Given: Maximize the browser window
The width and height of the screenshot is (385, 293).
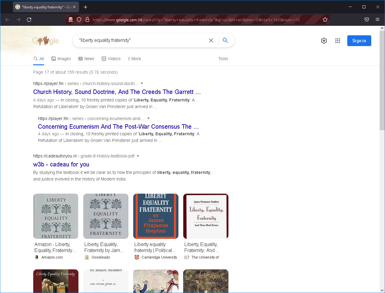Looking at the screenshot, I should (364, 7).
